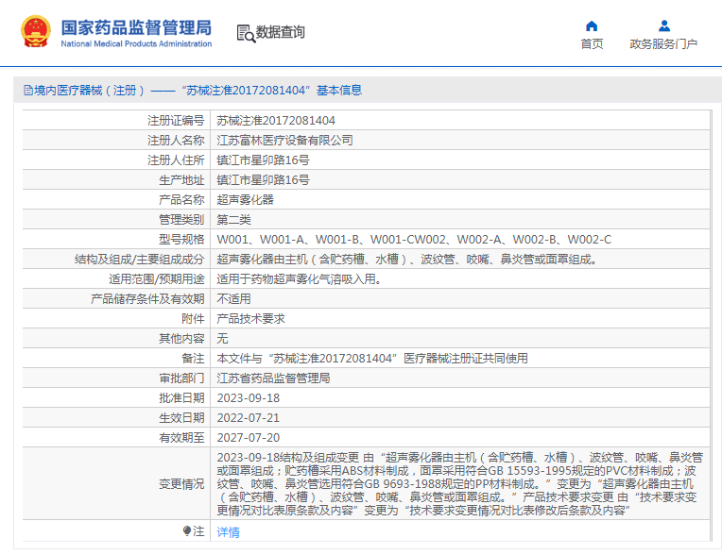The width and height of the screenshot is (722, 555).
Task: Click the national emblem logo
Action: 36,32
